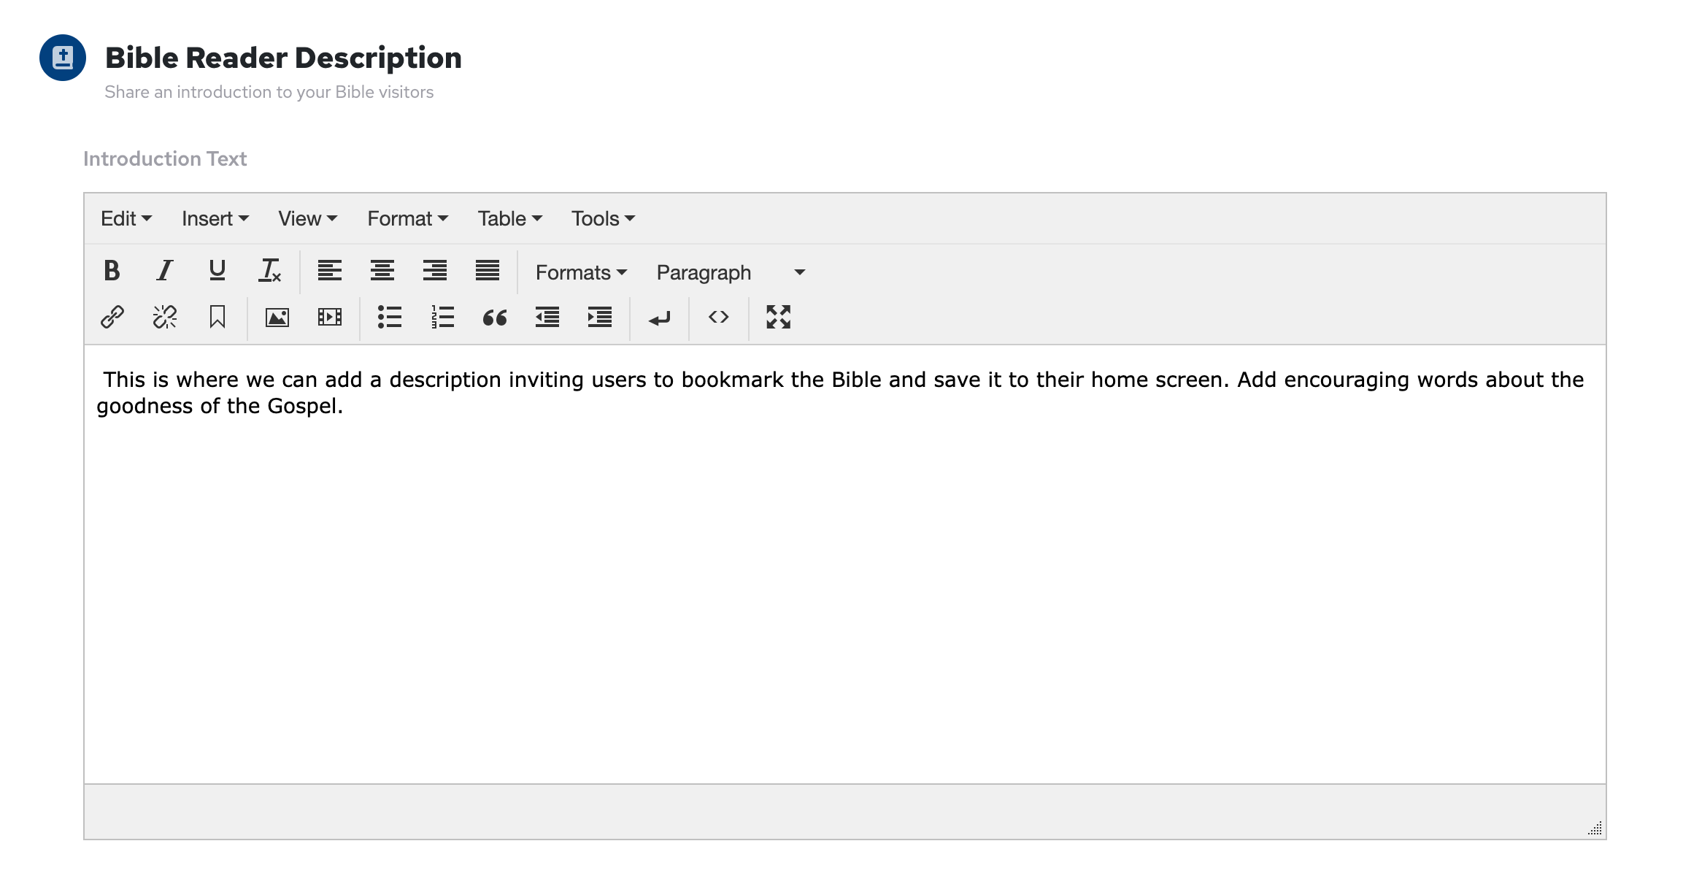
Task: Toggle italic text style
Action: pyautogui.click(x=165, y=272)
